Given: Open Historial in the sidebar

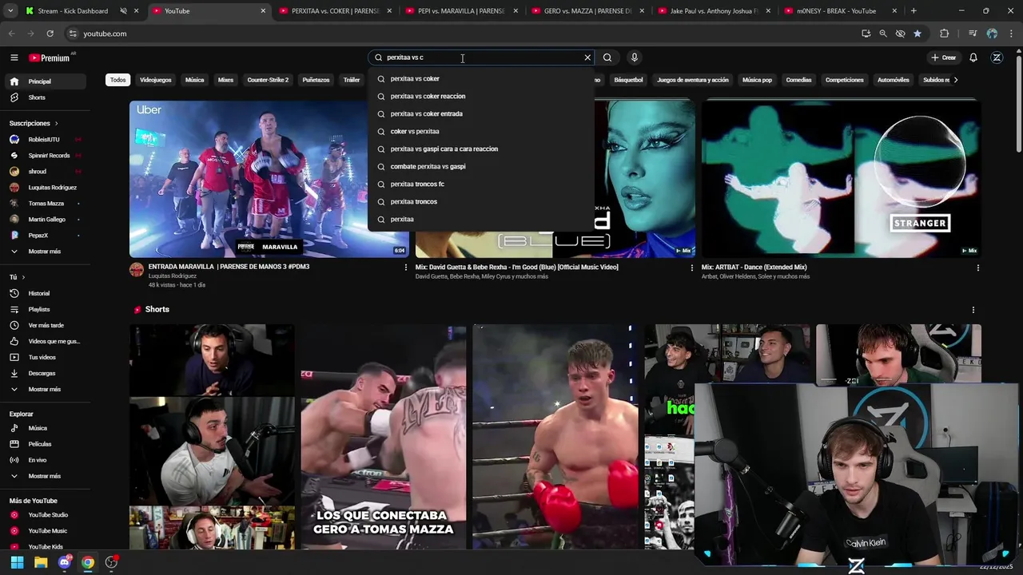Looking at the screenshot, I should pyautogui.click(x=45, y=293).
